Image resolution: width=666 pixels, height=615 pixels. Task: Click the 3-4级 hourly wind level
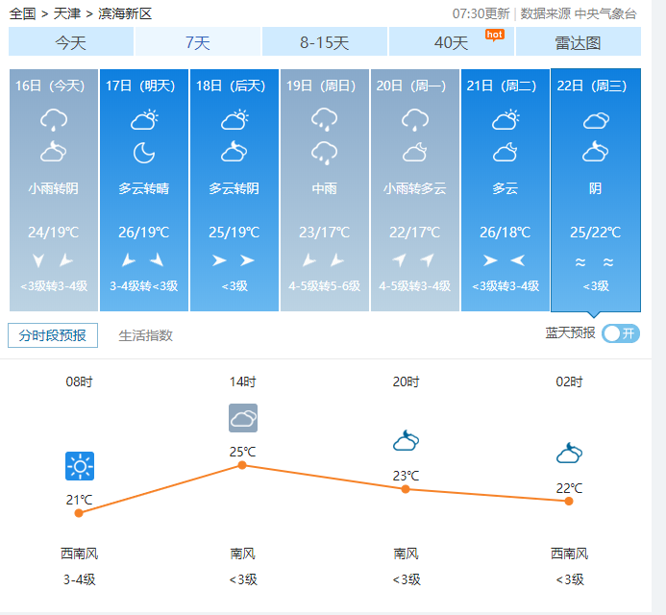pyautogui.click(x=80, y=579)
